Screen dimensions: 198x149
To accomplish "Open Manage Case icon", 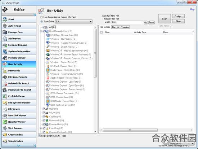I will tap(5, 32).
